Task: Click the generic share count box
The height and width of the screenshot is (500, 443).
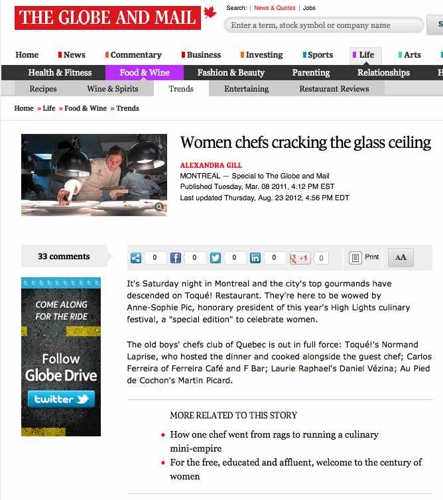Action: click(155, 258)
